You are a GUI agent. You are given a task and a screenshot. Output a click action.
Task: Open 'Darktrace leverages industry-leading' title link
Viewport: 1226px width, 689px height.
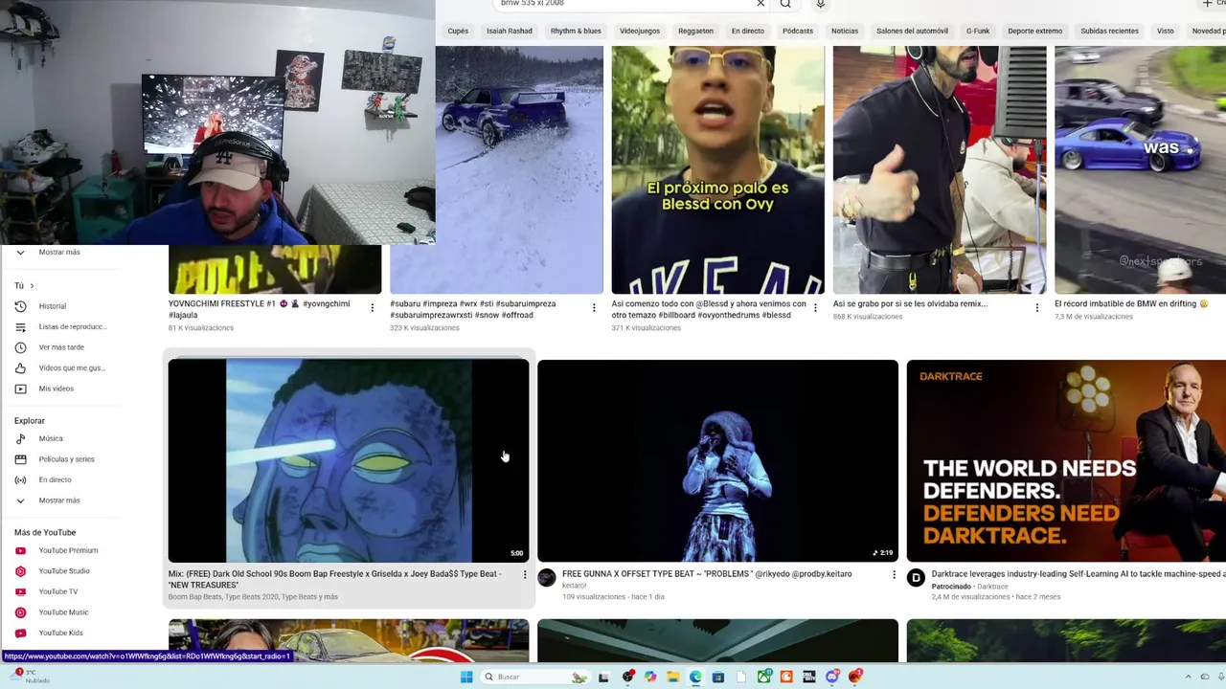point(1078,574)
